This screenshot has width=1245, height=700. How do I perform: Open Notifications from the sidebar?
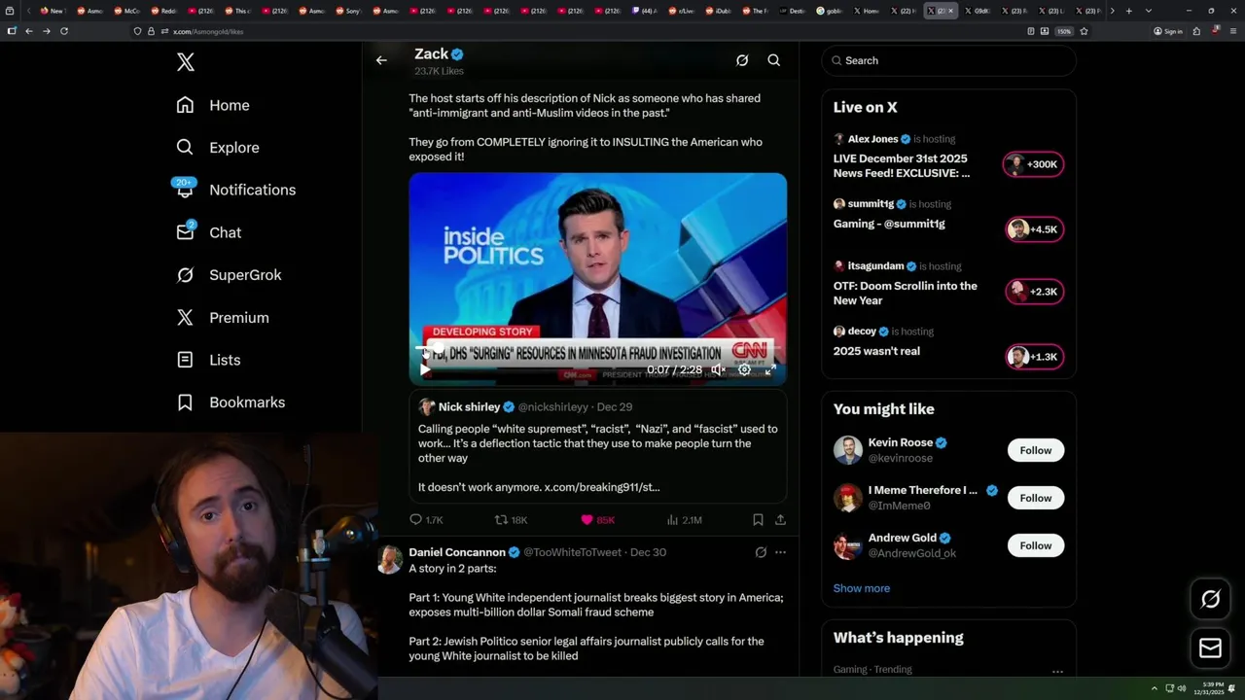tap(235, 190)
